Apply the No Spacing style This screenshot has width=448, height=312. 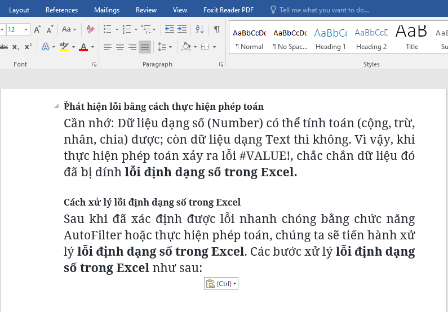(x=290, y=37)
